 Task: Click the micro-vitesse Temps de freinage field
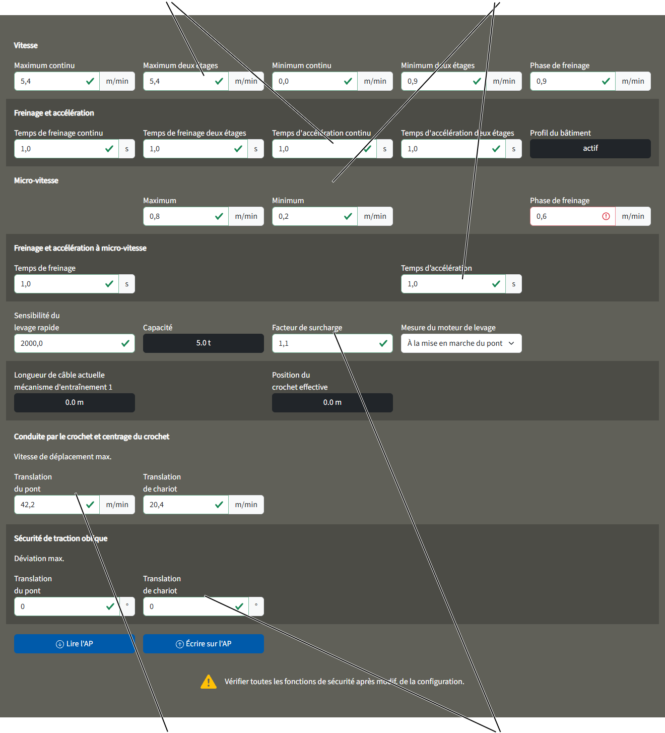click(x=66, y=284)
